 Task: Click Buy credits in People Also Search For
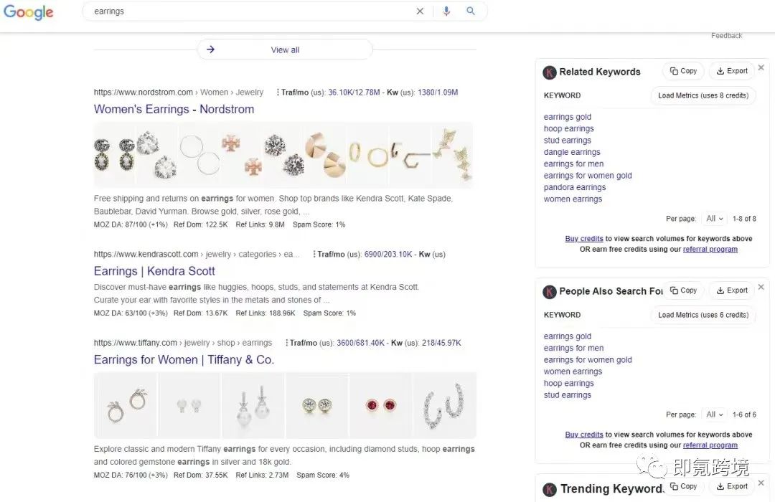tap(584, 435)
